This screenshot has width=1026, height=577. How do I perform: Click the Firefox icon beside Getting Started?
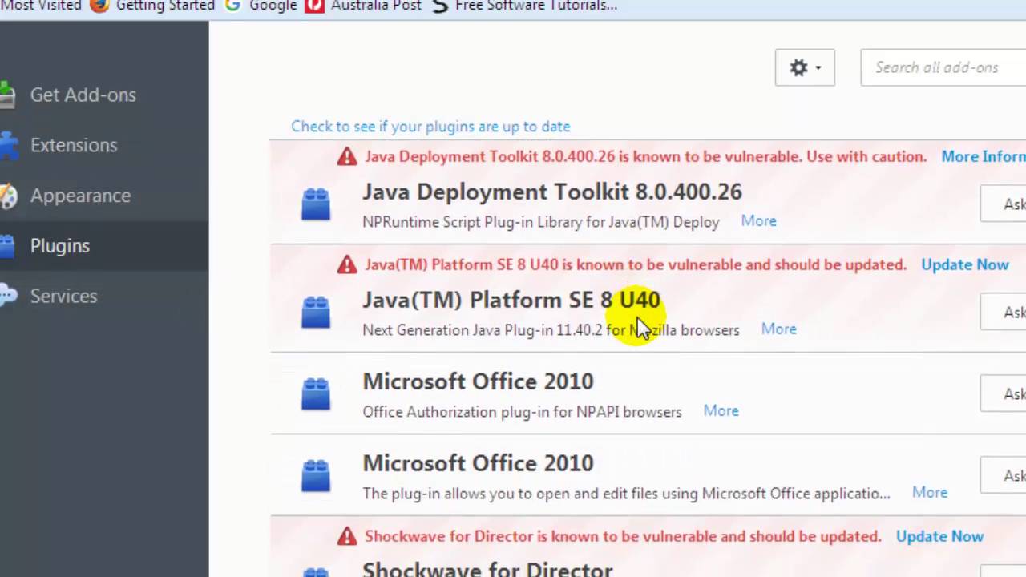click(x=99, y=6)
